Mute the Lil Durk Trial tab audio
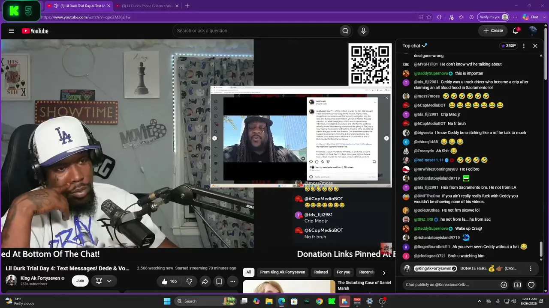The width and height of the screenshot is (549, 308). coord(56,6)
